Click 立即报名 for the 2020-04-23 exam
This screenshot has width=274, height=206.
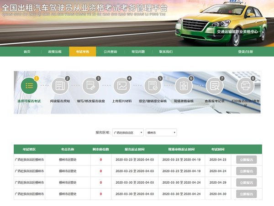(x=246, y=160)
